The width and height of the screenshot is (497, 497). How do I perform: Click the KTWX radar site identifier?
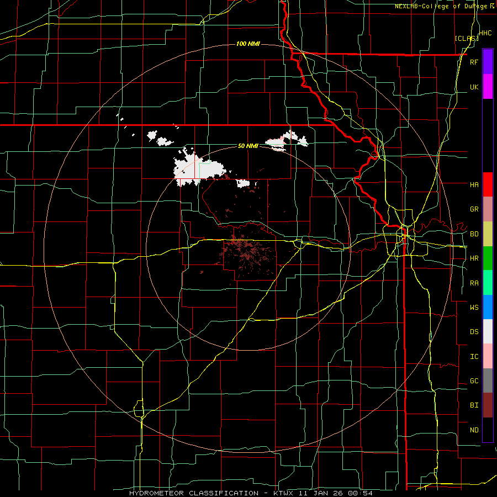pyautogui.click(x=283, y=493)
